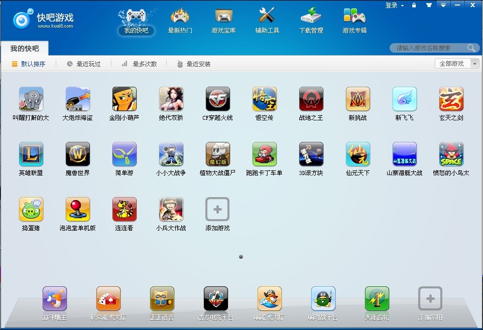Sort games by 最近安装
The width and height of the screenshot is (483, 330).
tap(194, 64)
